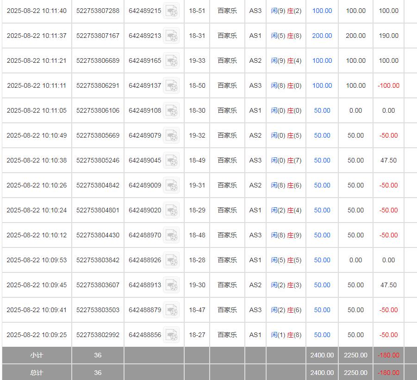The height and width of the screenshot is (380, 417).
Task: Open 50.00 bet link for order 522753806106
Action: (322, 110)
